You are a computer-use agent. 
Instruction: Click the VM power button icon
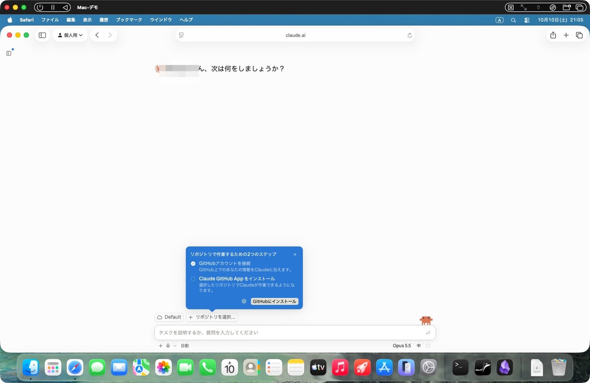tap(40, 7)
